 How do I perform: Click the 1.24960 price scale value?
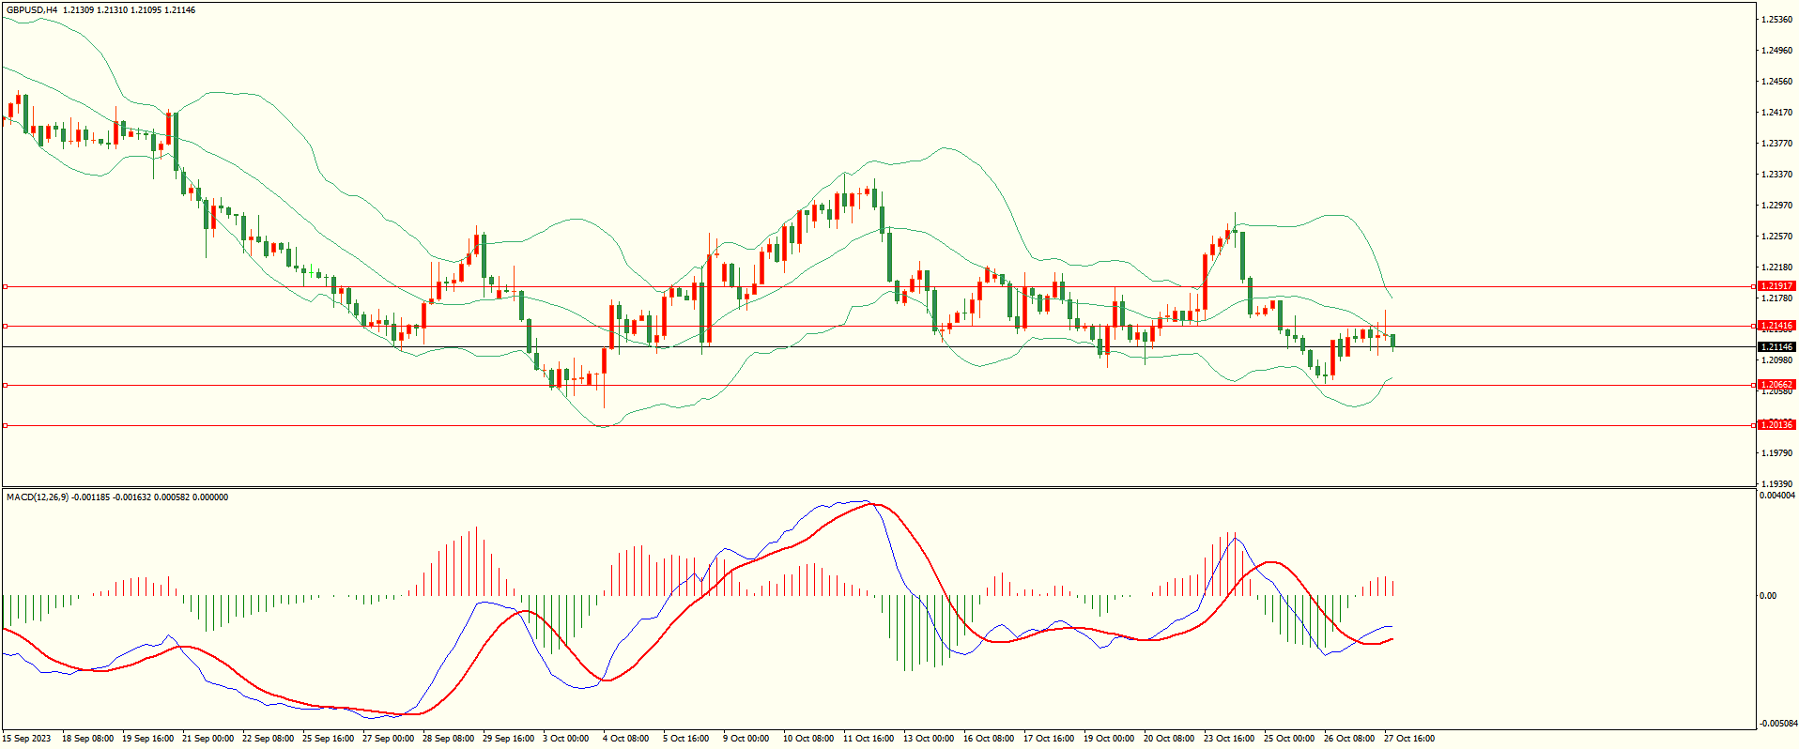pos(1777,51)
